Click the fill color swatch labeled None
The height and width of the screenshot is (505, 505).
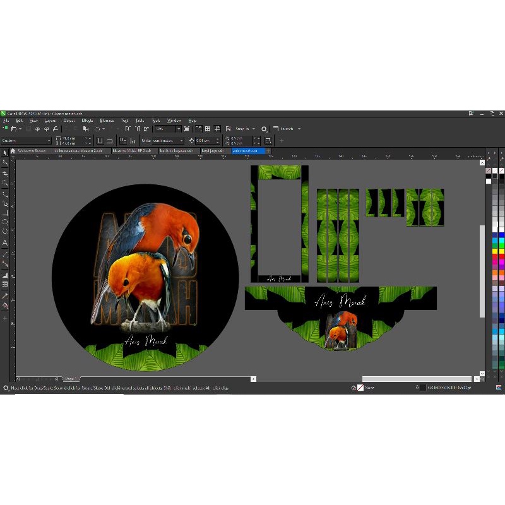[x=360, y=388]
